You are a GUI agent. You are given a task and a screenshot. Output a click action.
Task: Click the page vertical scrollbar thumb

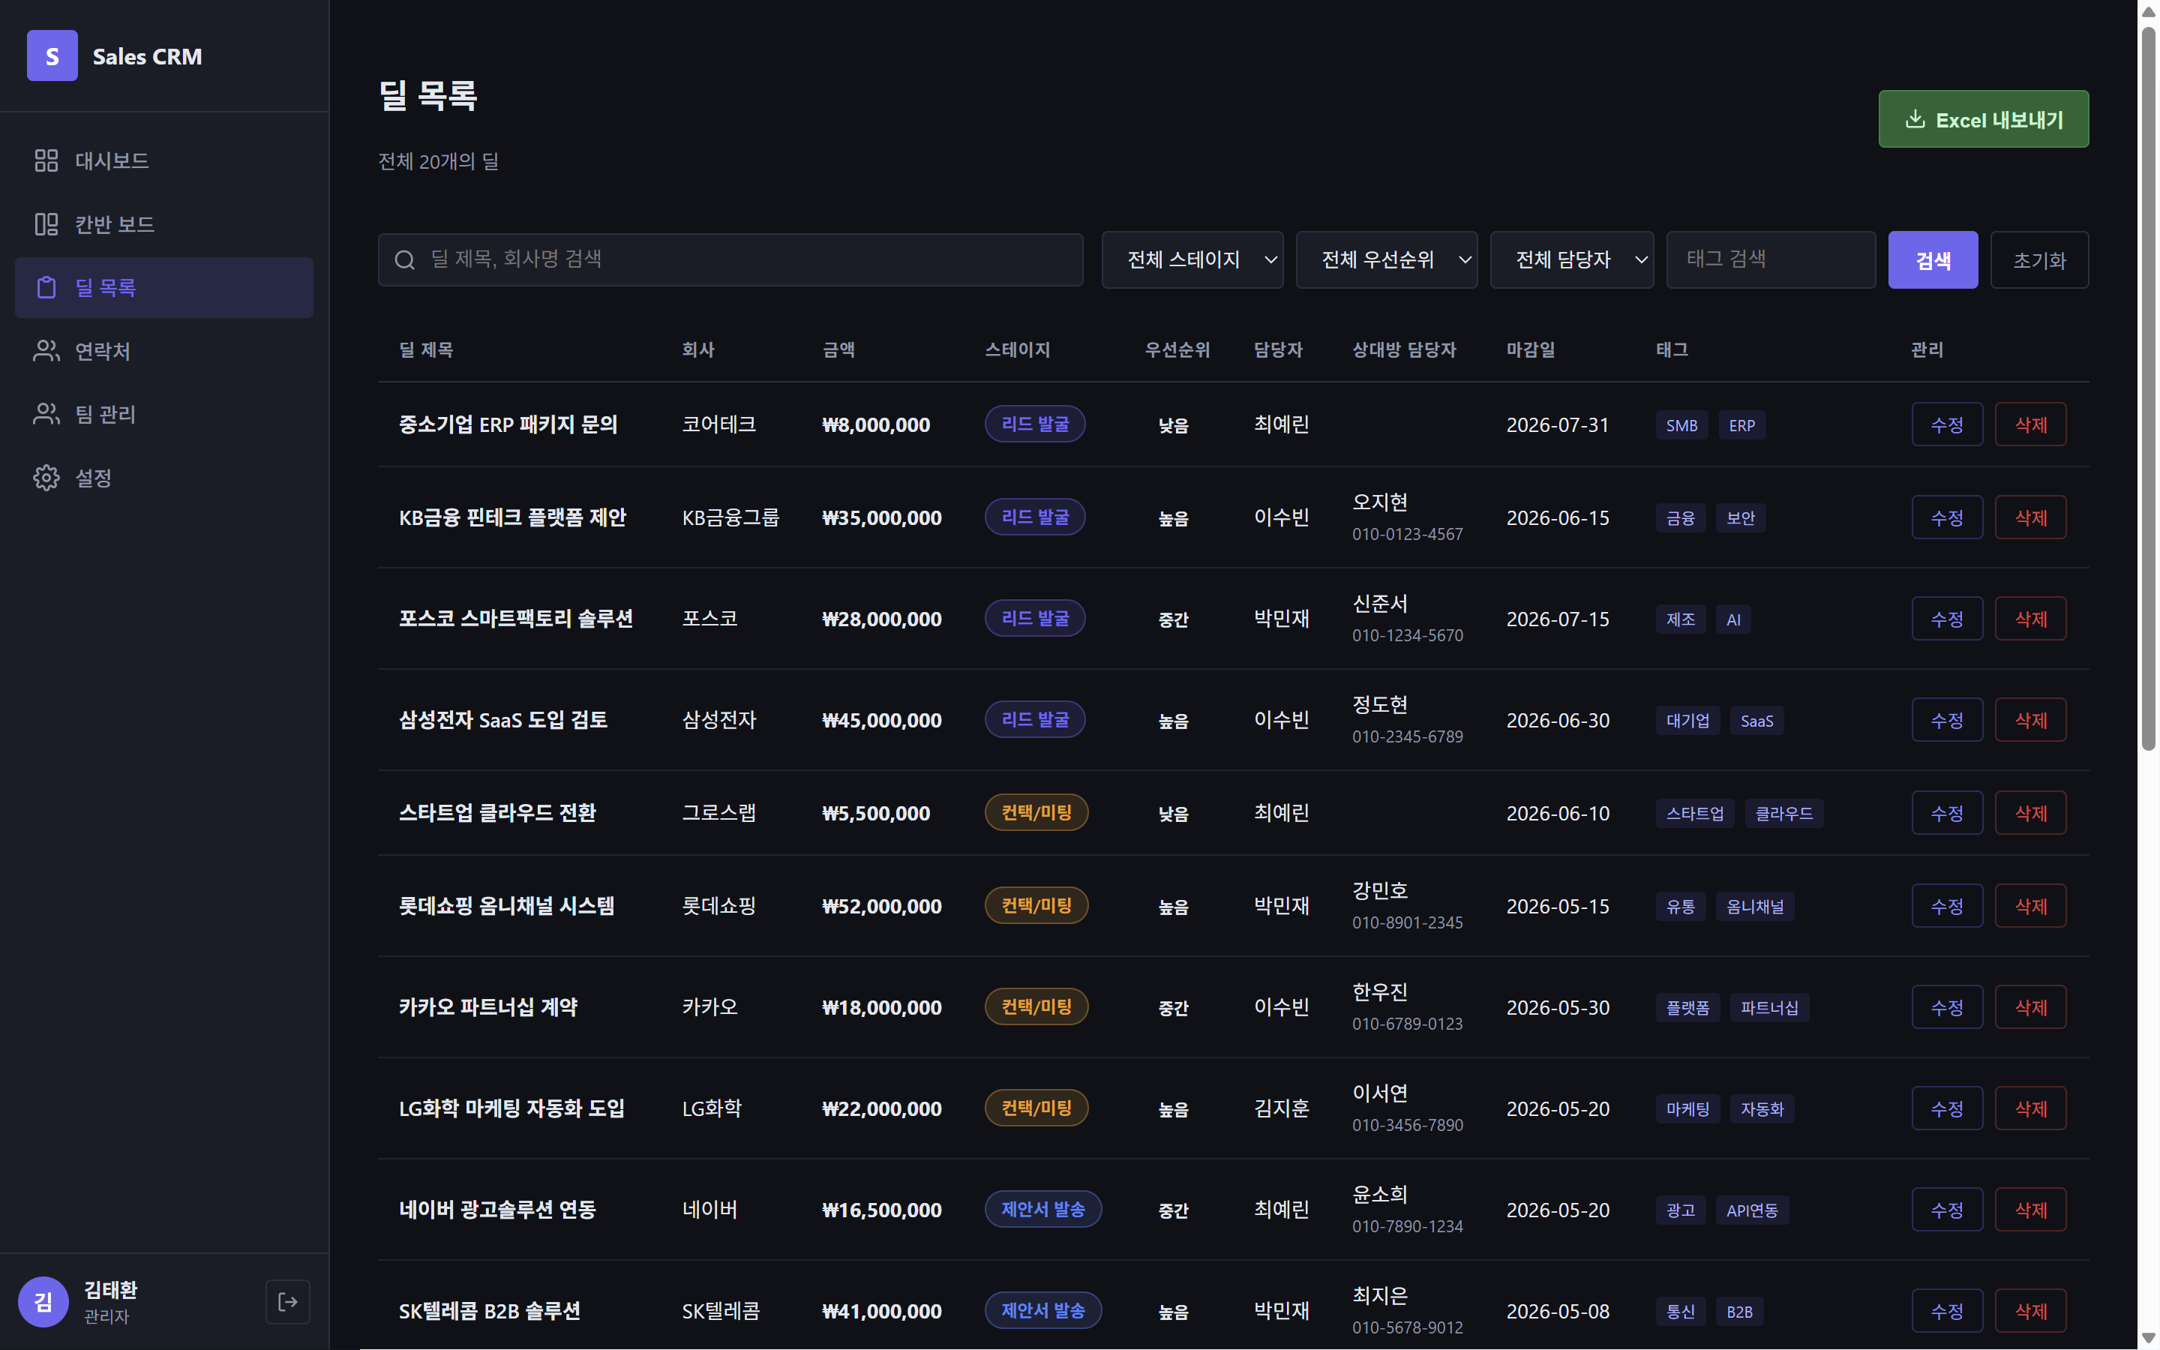[x=2149, y=388]
